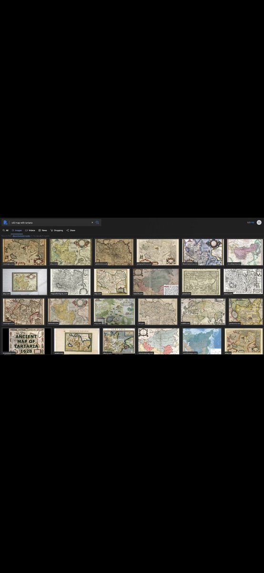Switch to the All results tab
The width and height of the screenshot is (264, 573).
pos(6,230)
